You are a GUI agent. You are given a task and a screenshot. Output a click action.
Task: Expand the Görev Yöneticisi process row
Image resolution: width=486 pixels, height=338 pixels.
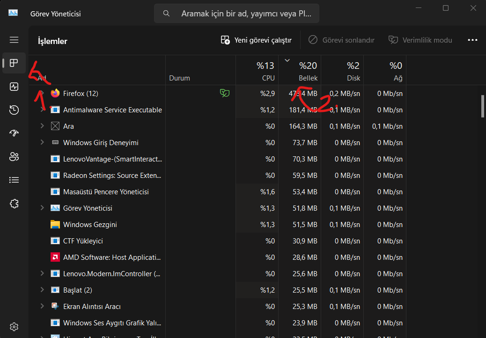42,208
